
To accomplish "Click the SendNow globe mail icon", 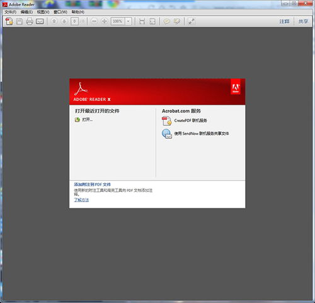I will [x=167, y=134].
